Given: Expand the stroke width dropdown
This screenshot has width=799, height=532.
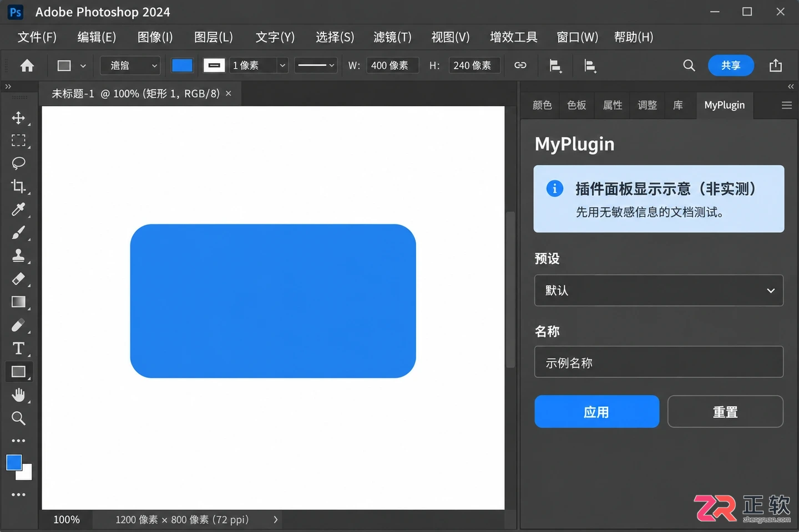Looking at the screenshot, I should [x=282, y=65].
